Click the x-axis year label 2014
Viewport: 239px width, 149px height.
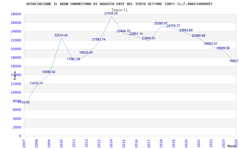(x=111, y=144)
